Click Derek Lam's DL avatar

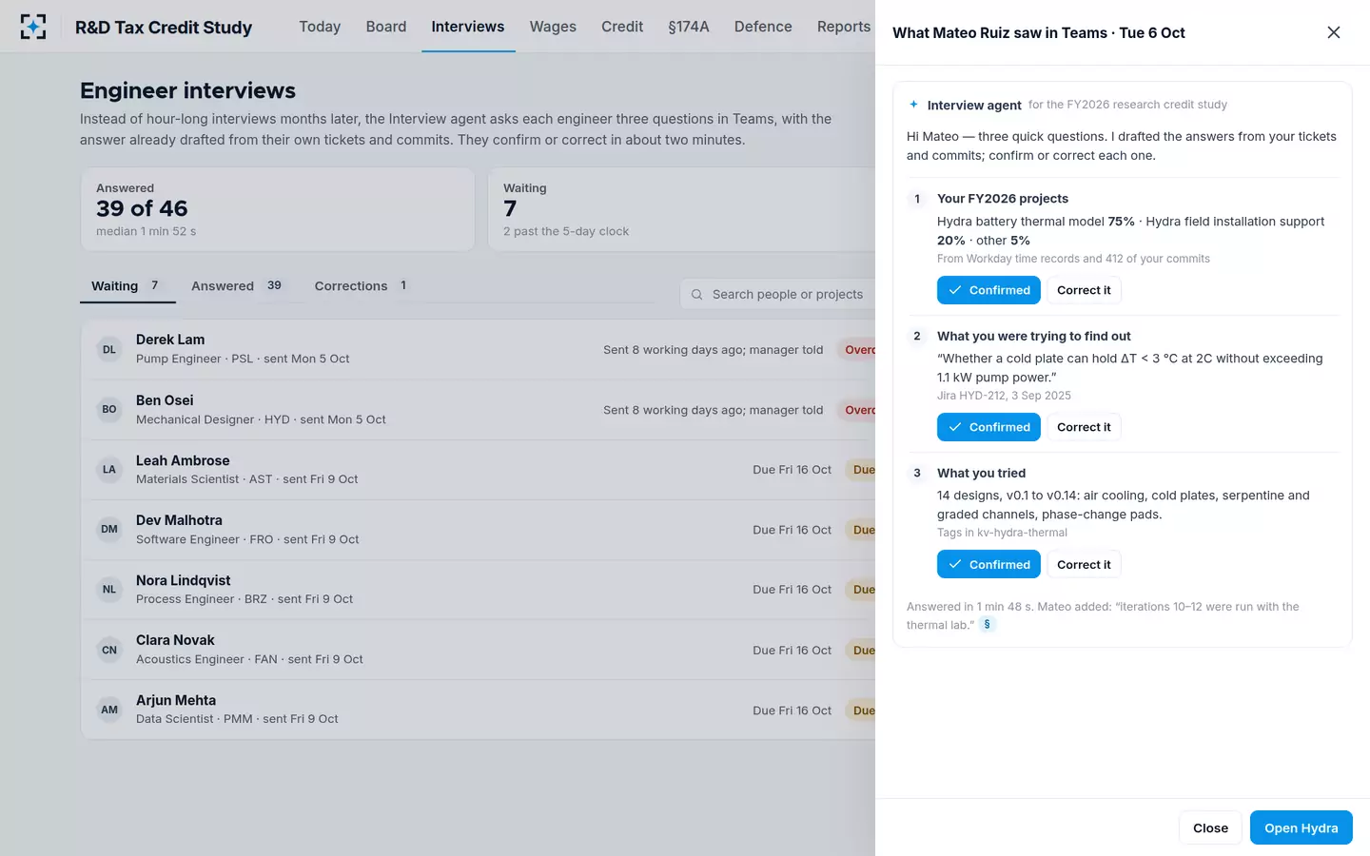point(109,349)
